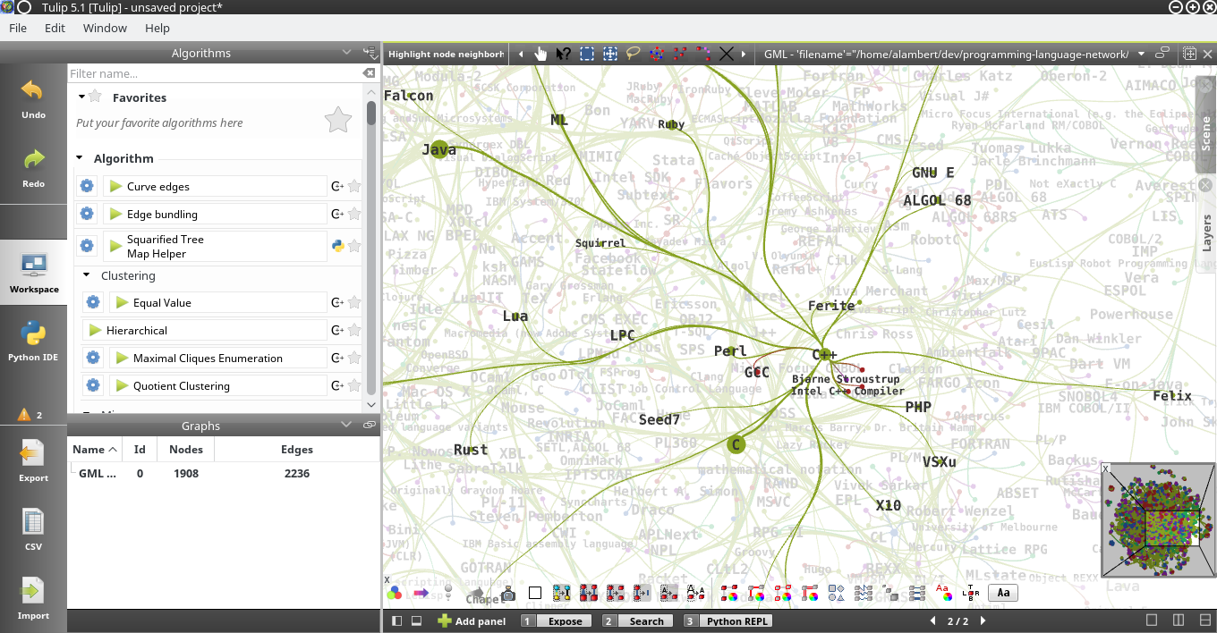Screen dimensions: 1217x633
Task: Show previous interactor tools arrow
Action: click(x=521, y=54)
